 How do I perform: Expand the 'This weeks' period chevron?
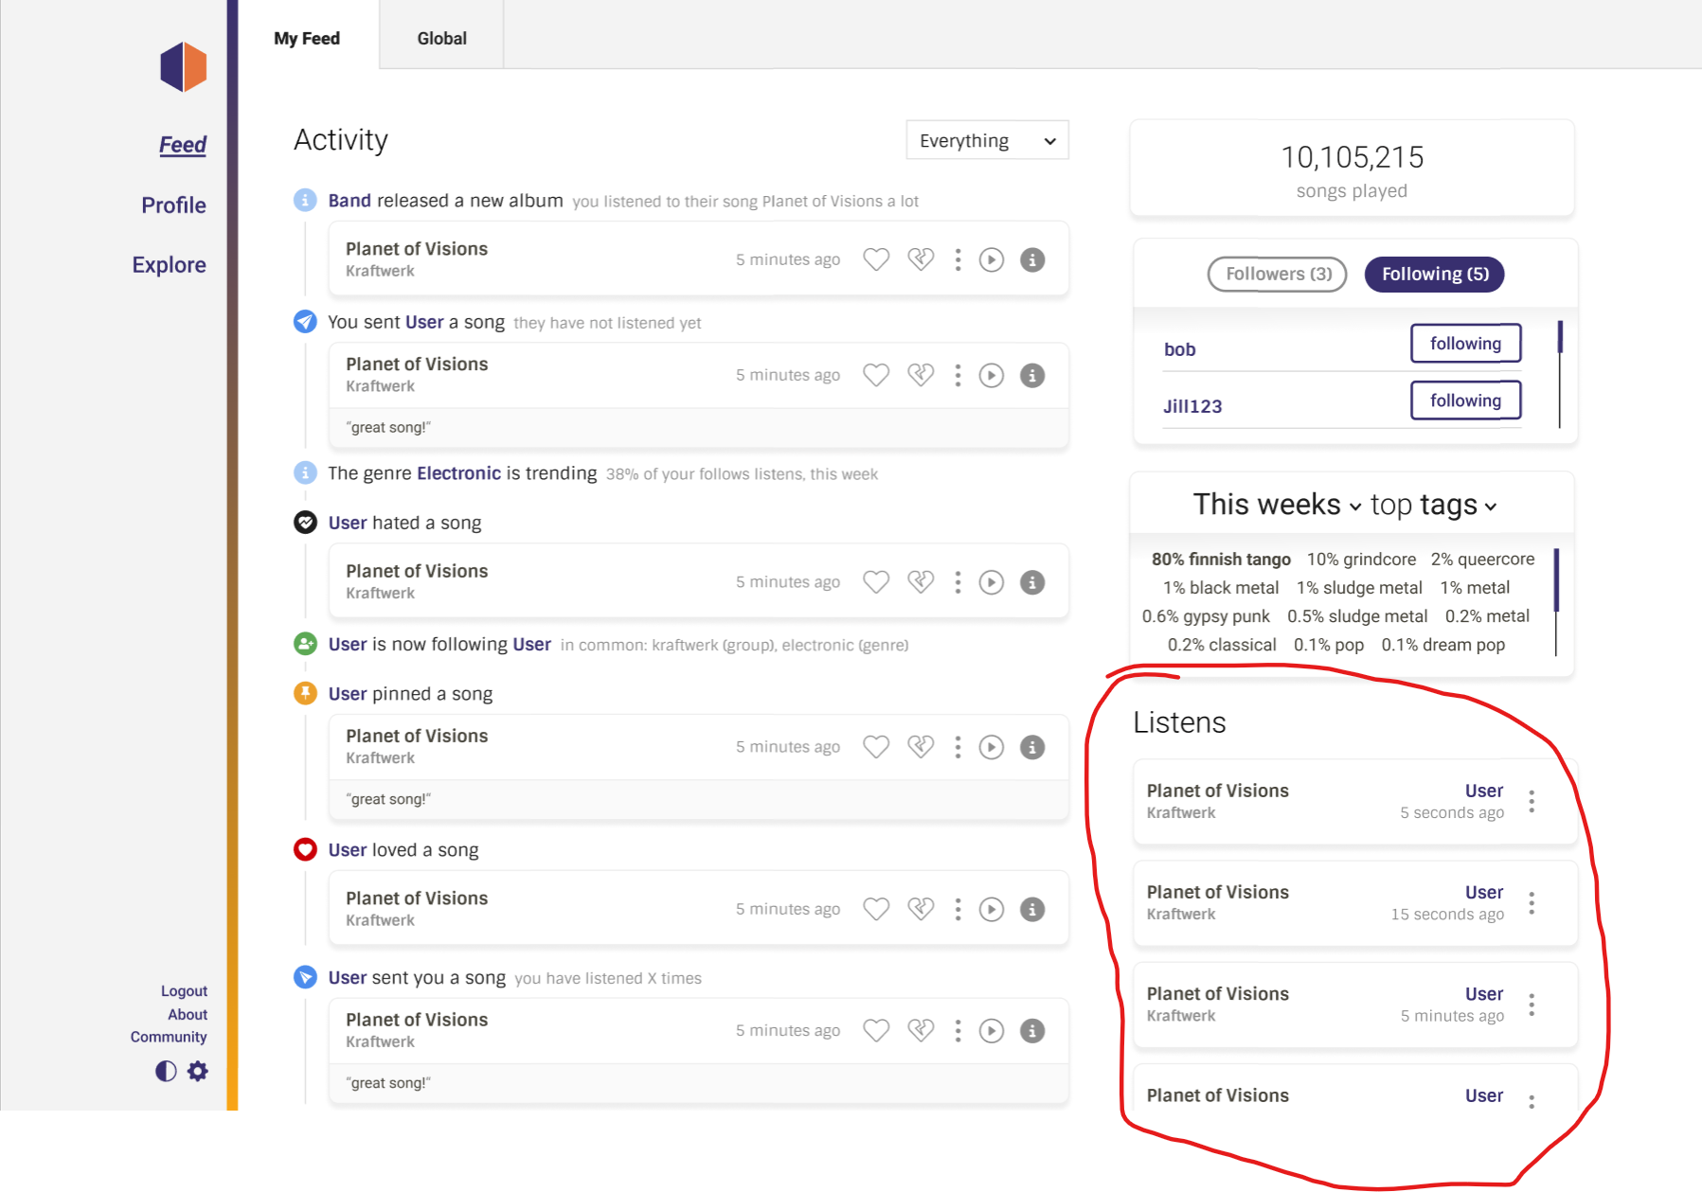1355,507
